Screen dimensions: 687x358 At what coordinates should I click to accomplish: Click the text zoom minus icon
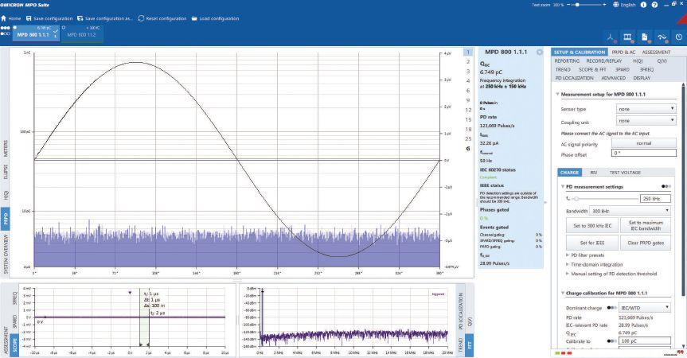point(569,5)
